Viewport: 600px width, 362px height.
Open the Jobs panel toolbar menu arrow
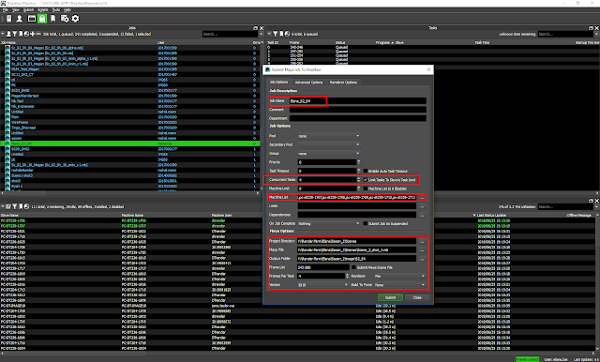(3, 34)
